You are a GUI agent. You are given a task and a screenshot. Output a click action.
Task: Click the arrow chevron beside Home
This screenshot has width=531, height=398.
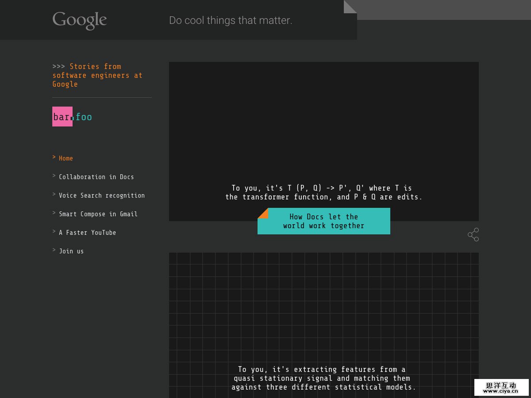[x=54, y=157]
